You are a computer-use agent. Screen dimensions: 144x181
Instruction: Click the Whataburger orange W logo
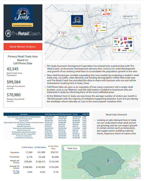(x=115, y=50)
